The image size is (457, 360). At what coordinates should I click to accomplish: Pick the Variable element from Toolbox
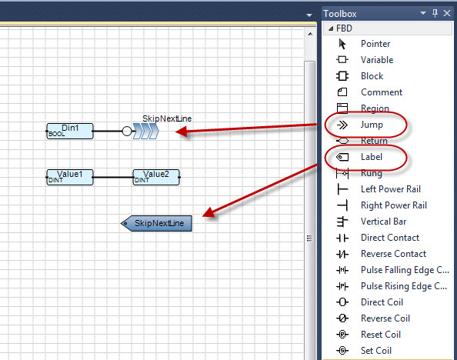pyautogui.click(x=377, y=60)
